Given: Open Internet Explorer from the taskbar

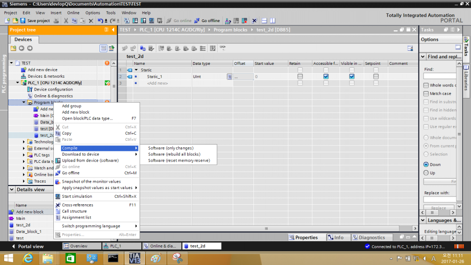Looking at the screenshot, I should 28,258.
